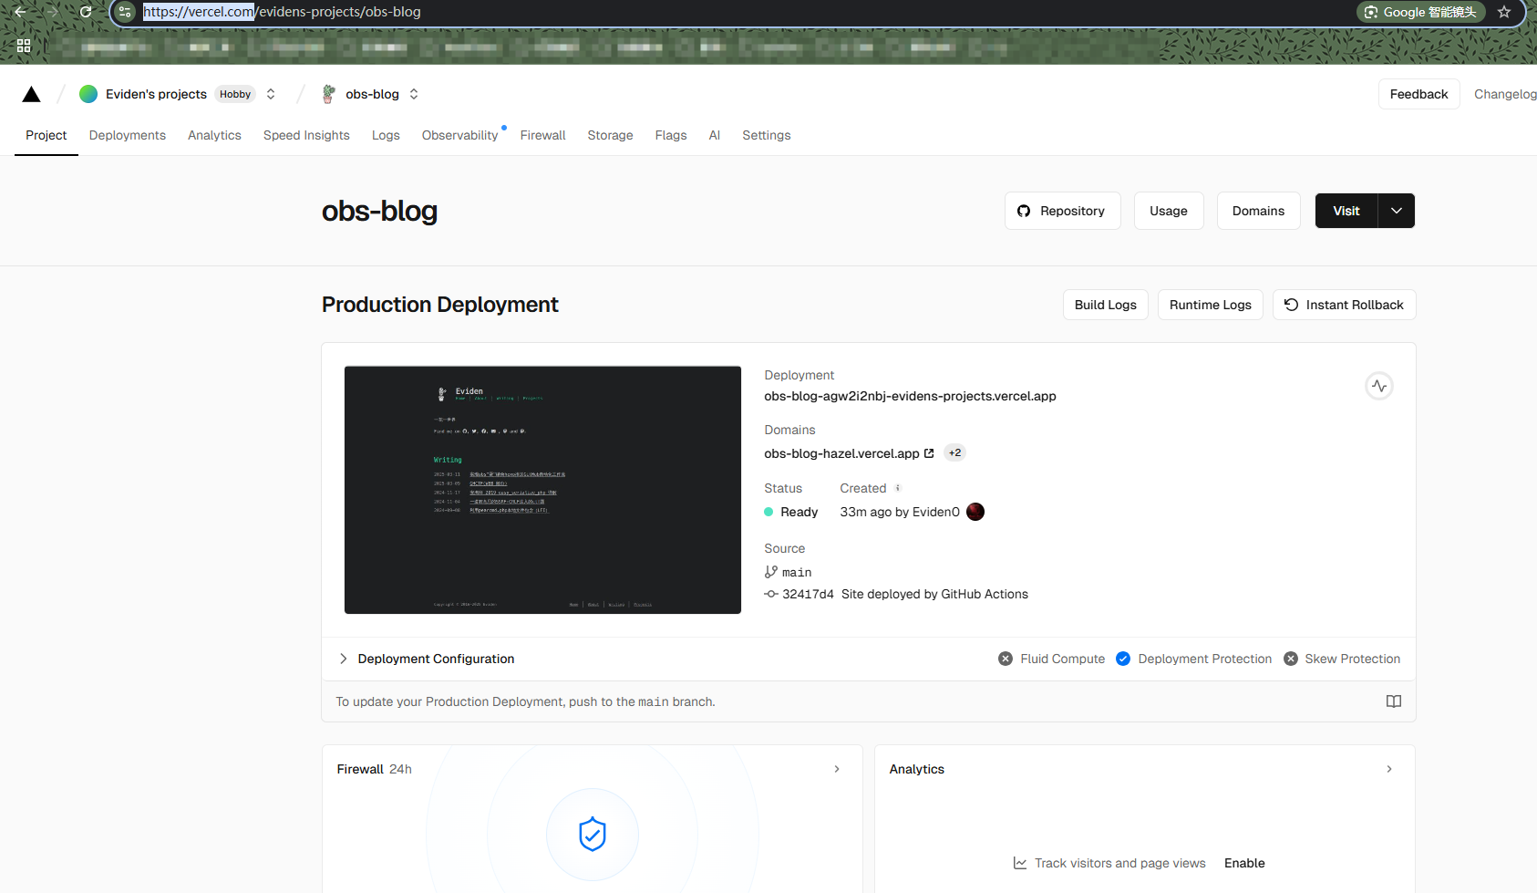Open the Settings tab
The height and width of the screenshot is (893, 1537).
tap(767, 135)
